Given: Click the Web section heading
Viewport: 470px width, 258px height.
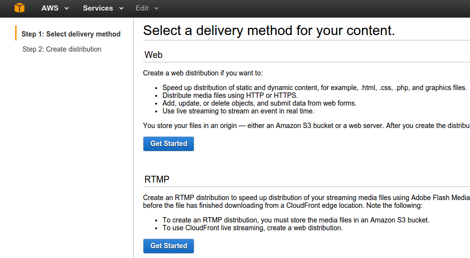Looking at the screenshot, I should pos(153,55).
